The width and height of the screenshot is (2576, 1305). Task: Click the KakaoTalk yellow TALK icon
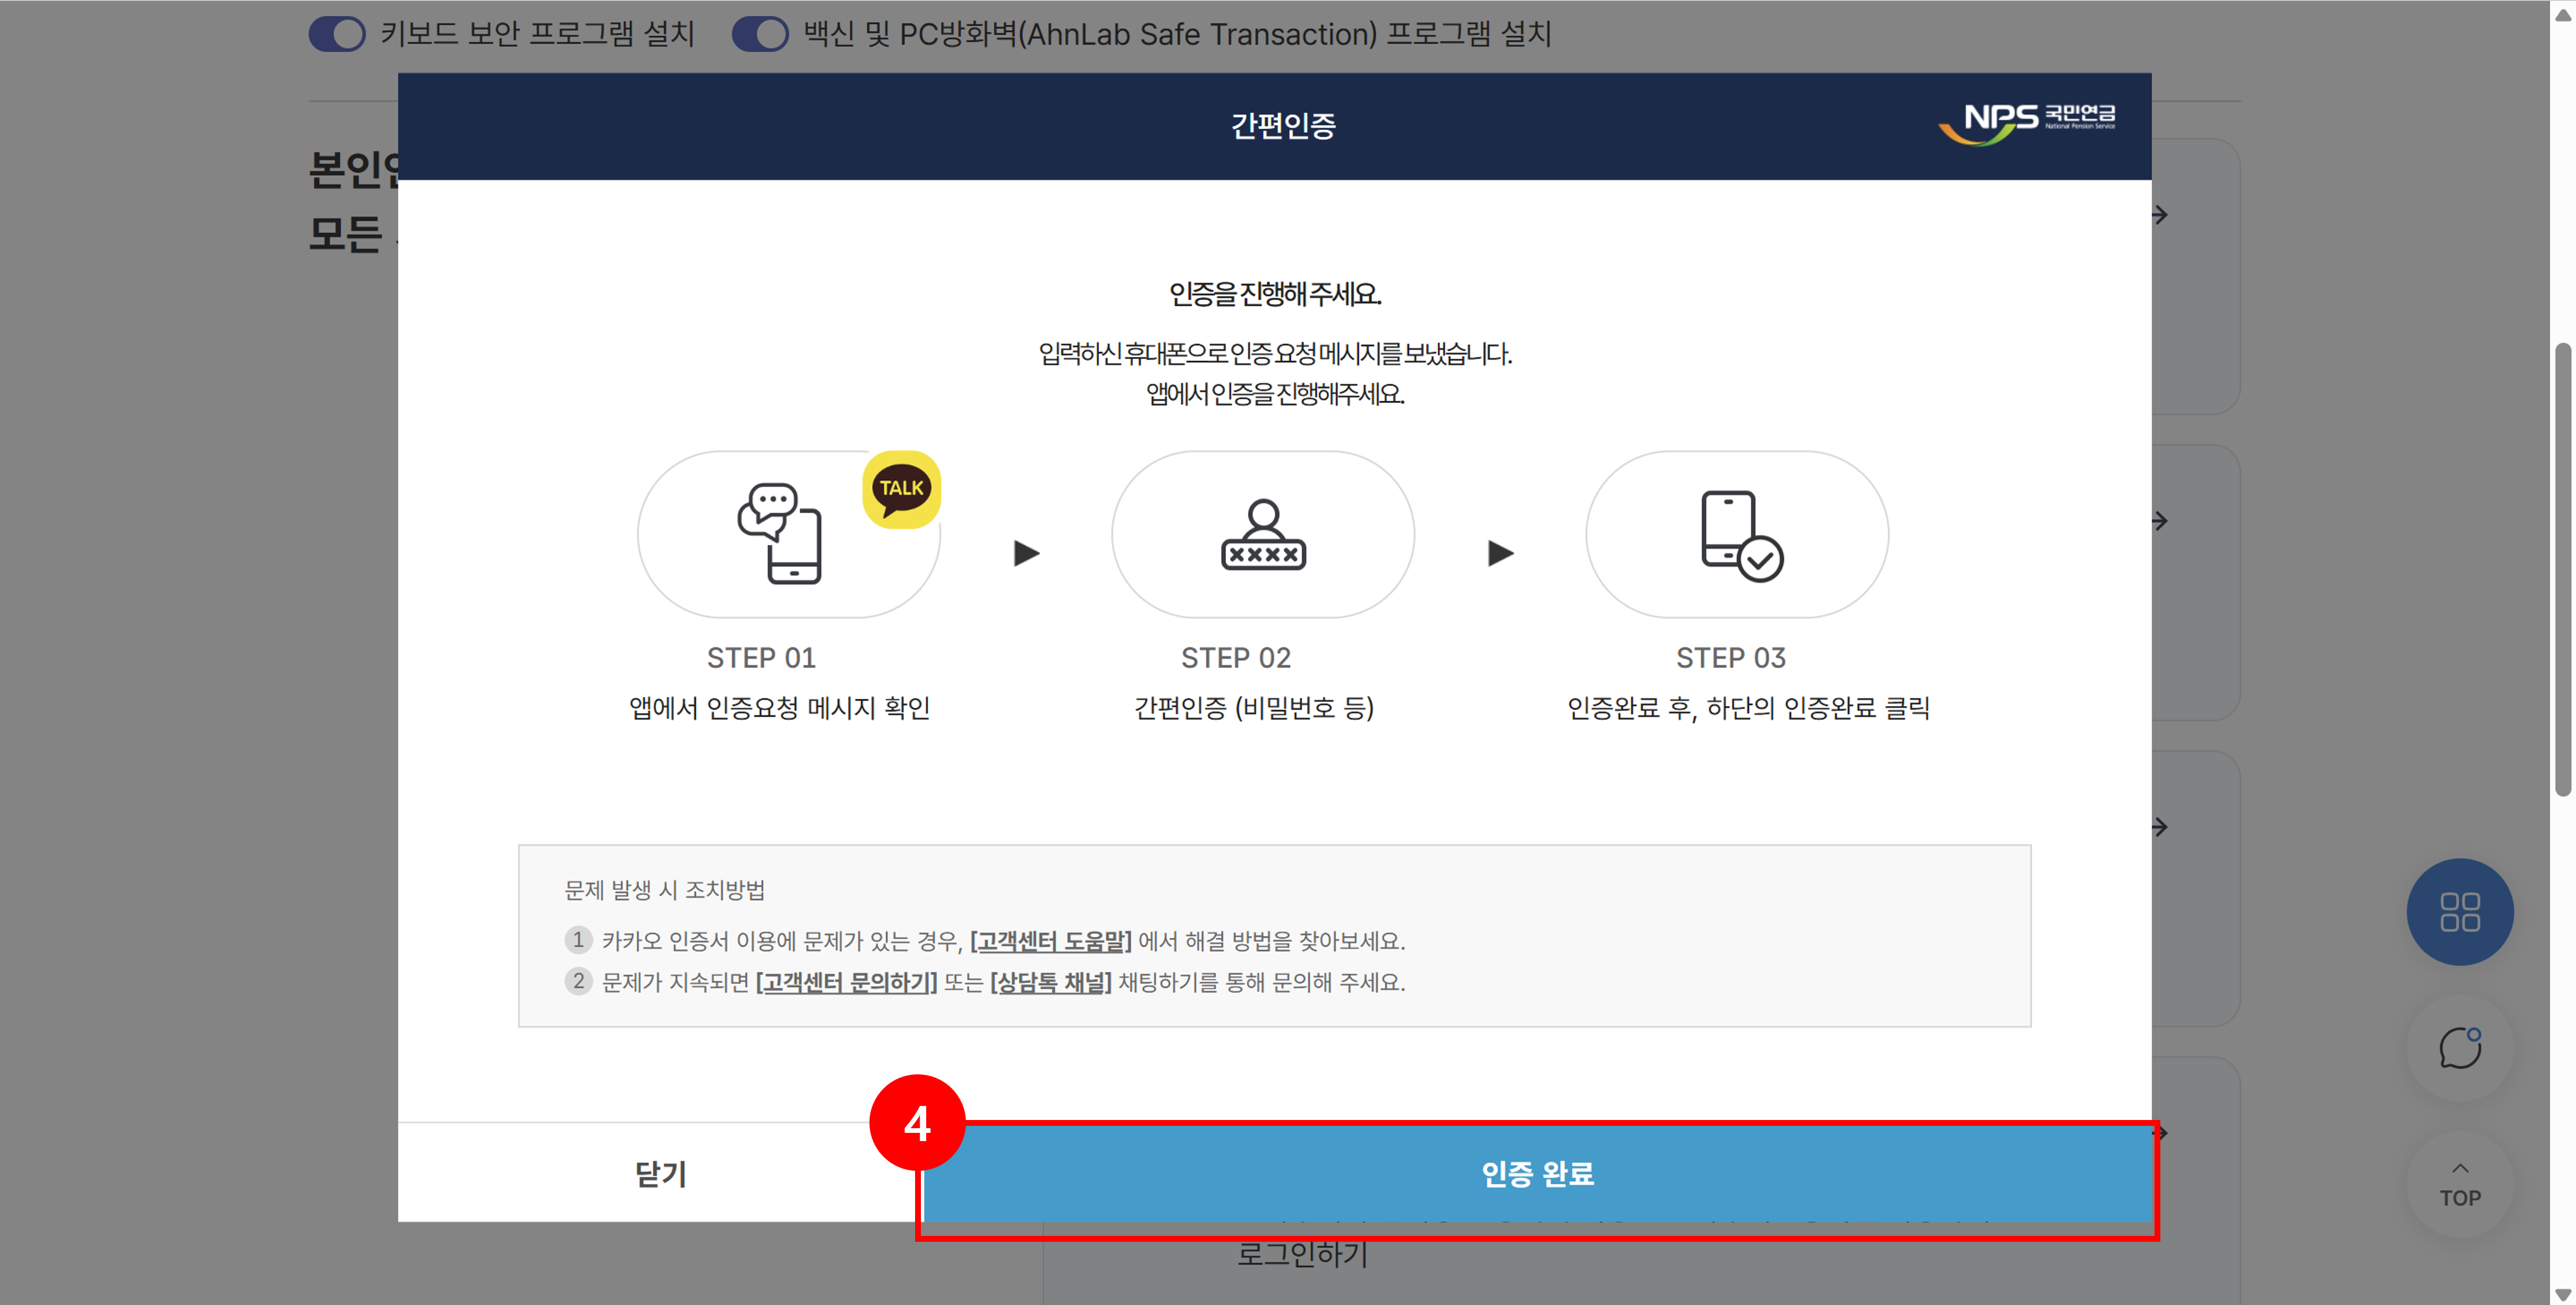tap(901, 489)
